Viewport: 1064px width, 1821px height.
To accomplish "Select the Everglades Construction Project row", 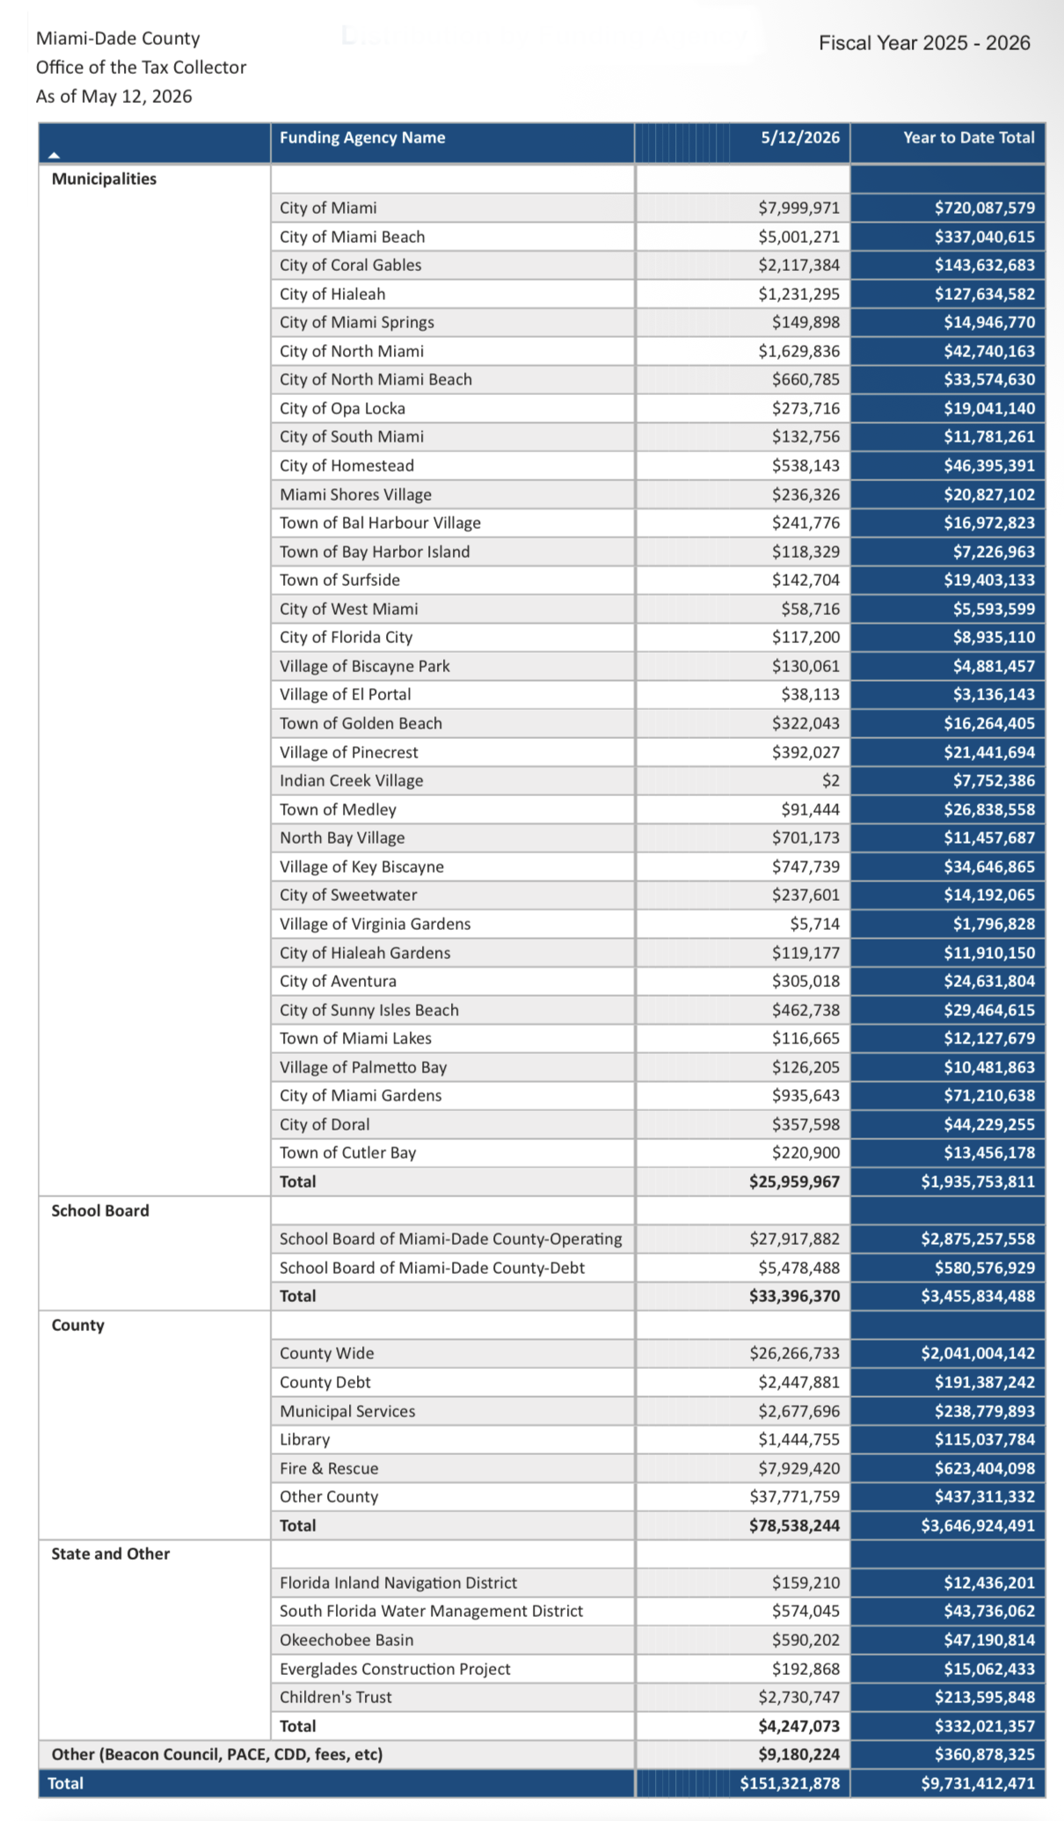I will pyautogui.click(x=395, y=1669).
